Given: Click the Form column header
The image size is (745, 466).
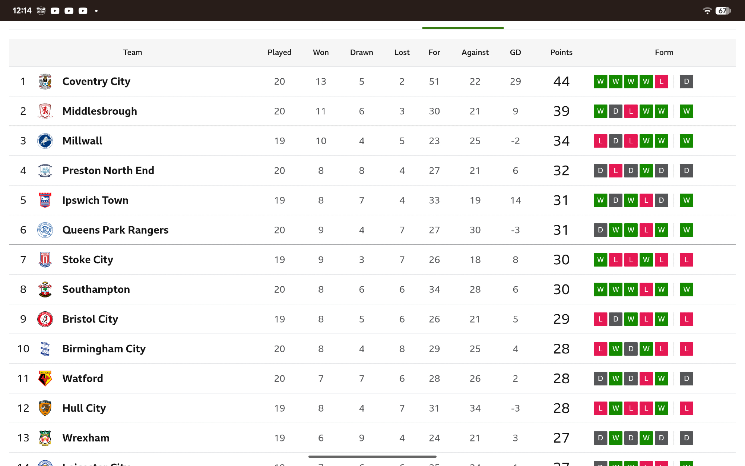Looking at the screenshot, I should point(664,53).
